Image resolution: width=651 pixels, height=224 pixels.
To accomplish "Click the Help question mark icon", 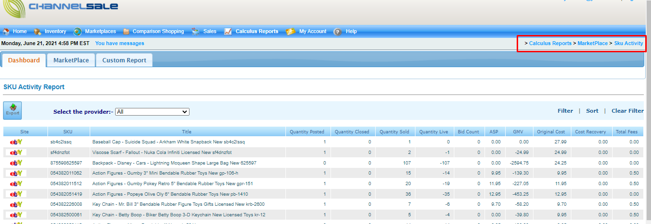I will click(x=337, y=32).
